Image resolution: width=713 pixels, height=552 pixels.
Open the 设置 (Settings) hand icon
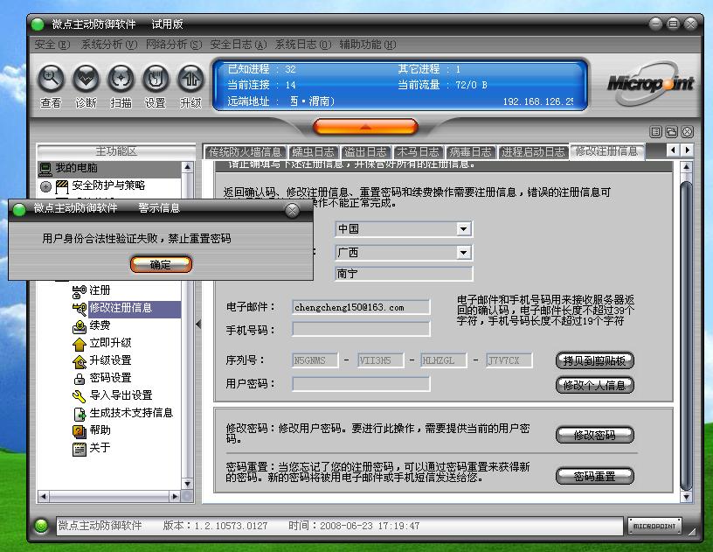[156, 80]
